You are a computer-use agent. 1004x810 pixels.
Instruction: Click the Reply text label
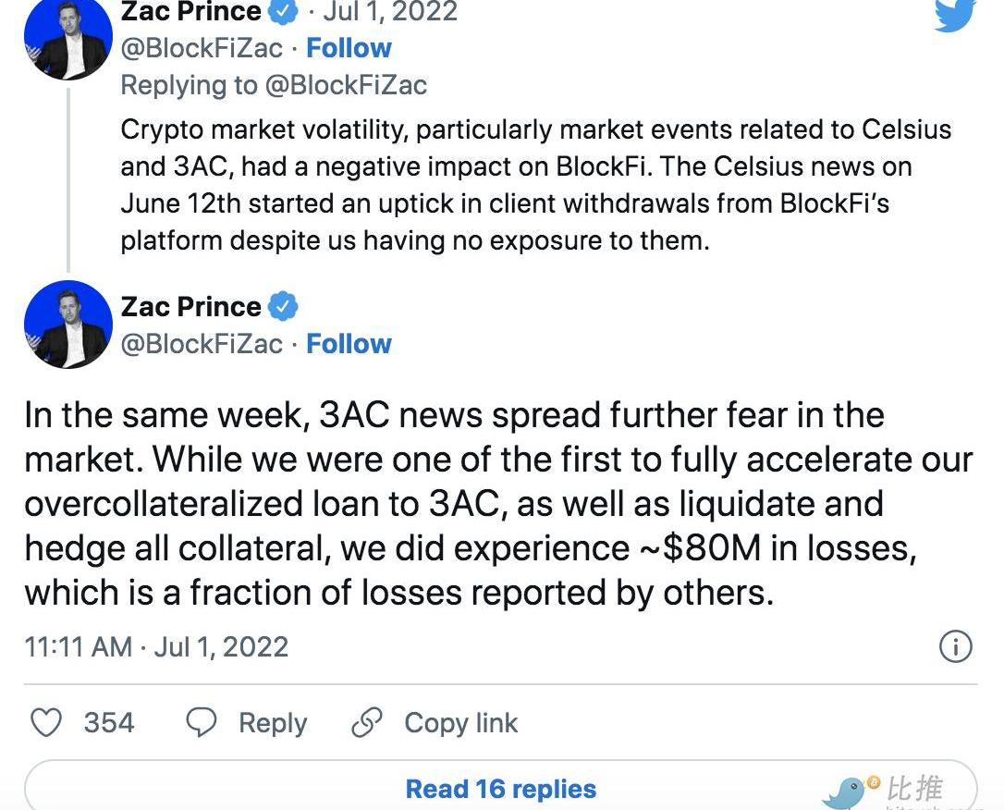coord(273,724)
